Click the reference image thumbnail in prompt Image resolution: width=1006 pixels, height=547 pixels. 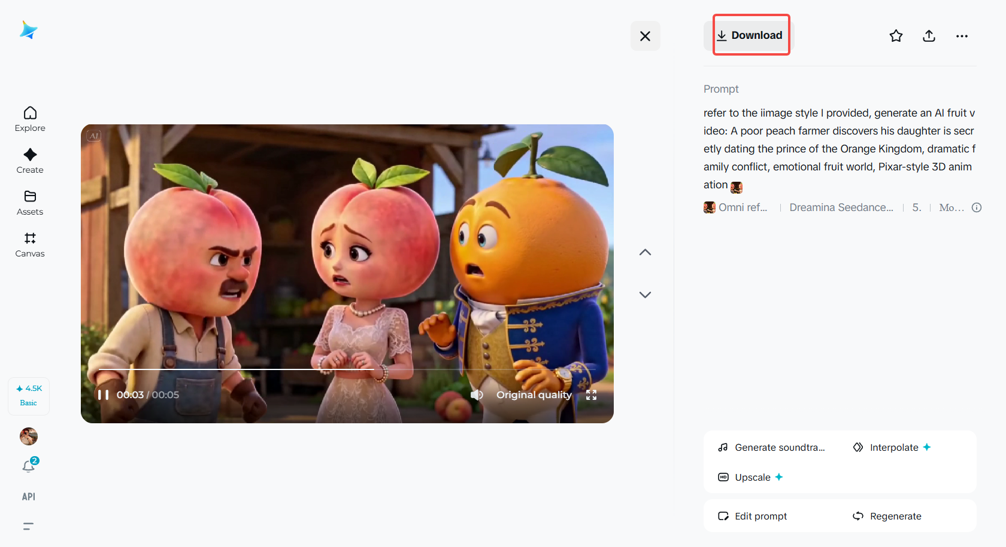tap(737, 187)
